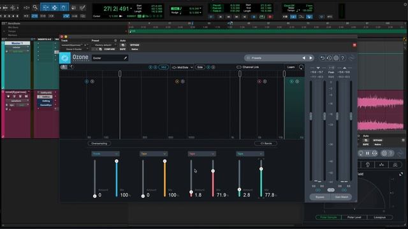Click third band Mix slider handle at 71.9

(x=213, y=171)
